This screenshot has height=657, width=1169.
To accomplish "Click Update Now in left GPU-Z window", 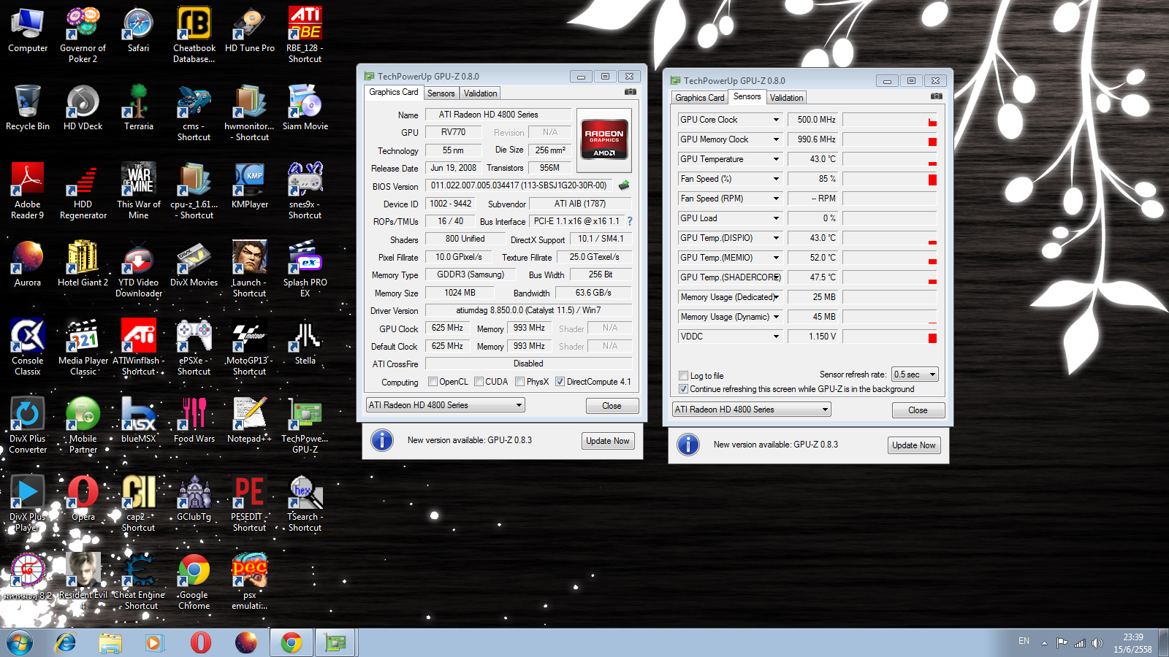I will 608,441.
